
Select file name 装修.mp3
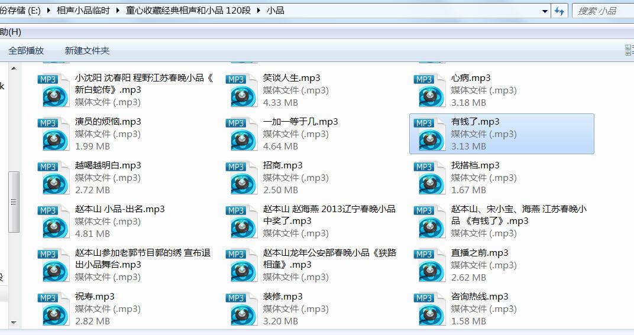[283, 297]
